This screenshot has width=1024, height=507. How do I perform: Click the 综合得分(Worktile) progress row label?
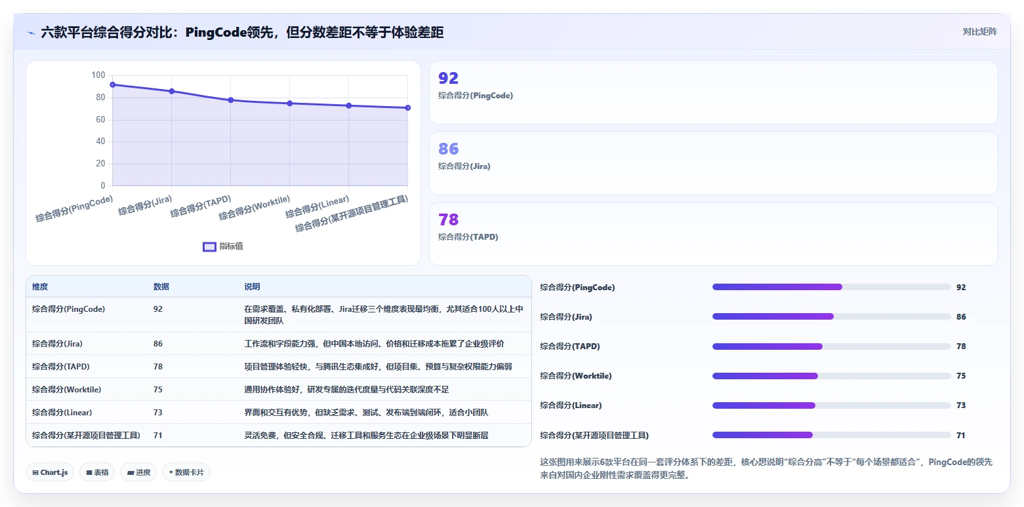point(575,376)
